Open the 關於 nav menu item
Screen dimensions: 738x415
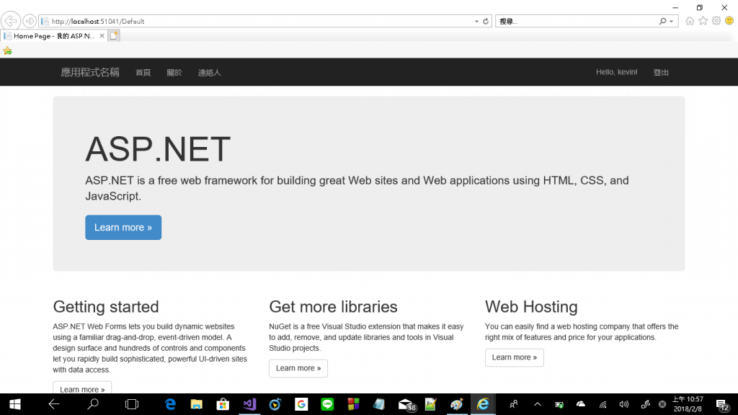pyautogui.click(x=174, y=73)
